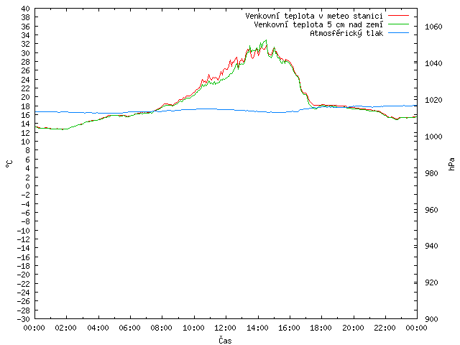Click the x-axis label '00:00' at the left end

pyautogui.click(x=34, y=328)
